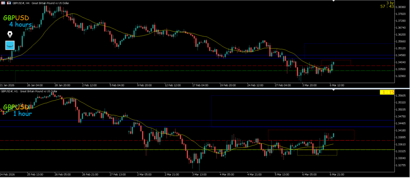Viewport: 410px width, 178px height.
Task: Click the yellow 1:15 countdown timer badge
Action: [387, 92]
